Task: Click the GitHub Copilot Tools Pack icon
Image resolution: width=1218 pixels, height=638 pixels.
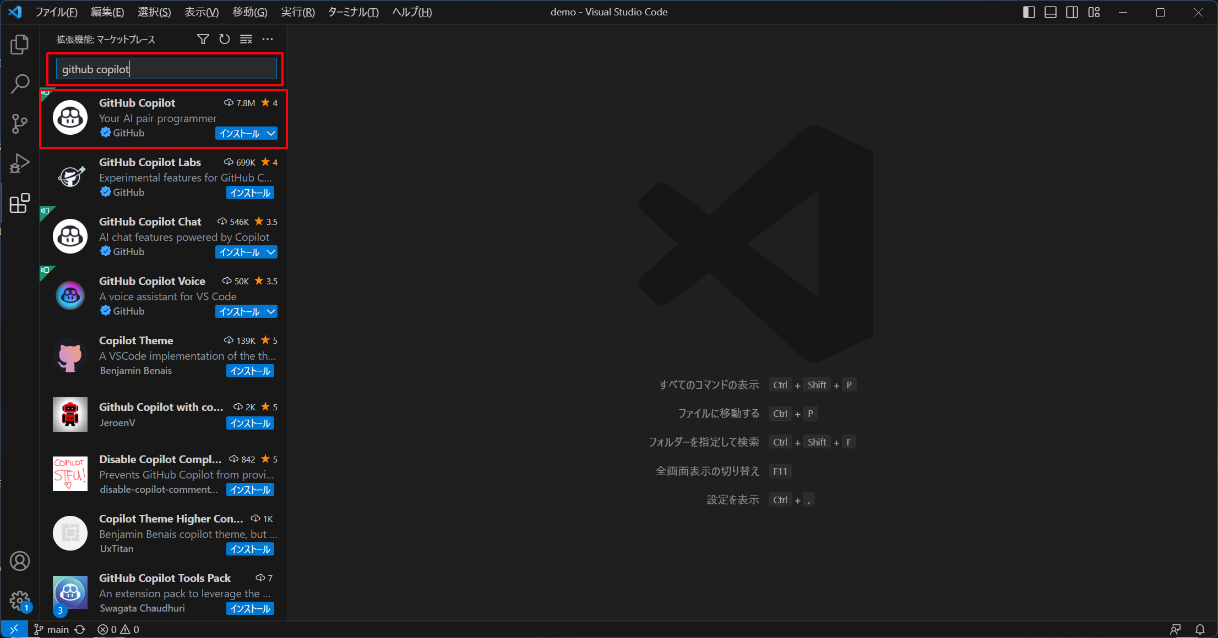Action: pyautogui.click(x=70, y=592)
